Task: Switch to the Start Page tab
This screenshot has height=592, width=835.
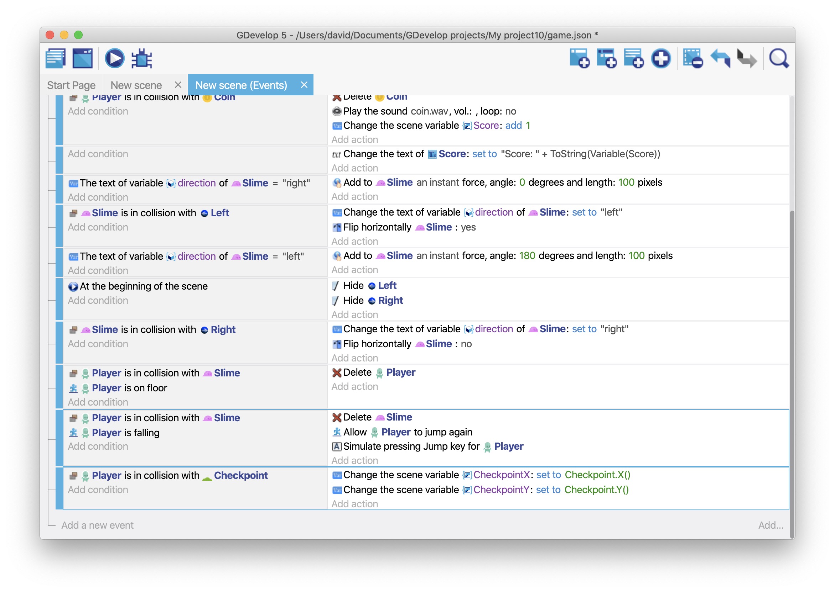Action: point(71,85)
